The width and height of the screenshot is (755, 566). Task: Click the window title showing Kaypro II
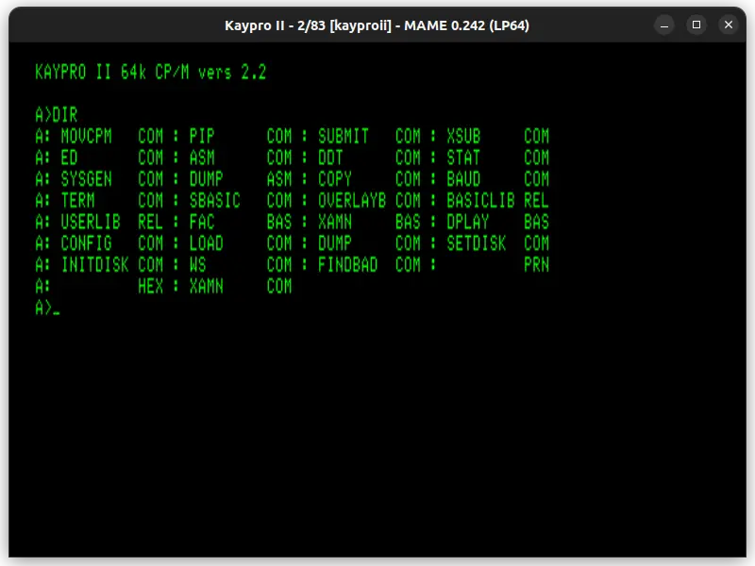[x=377, y=25]
